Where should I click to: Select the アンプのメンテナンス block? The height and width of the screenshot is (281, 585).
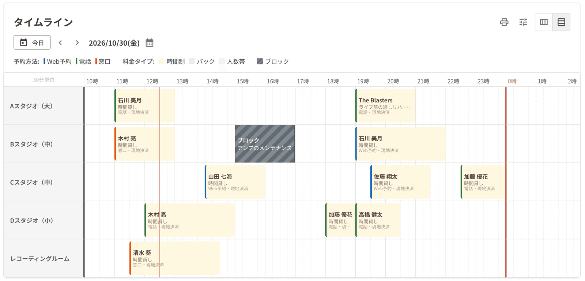pos(265,144)
